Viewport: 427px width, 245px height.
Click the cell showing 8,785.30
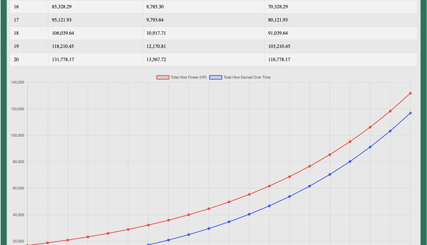(203, 7)
